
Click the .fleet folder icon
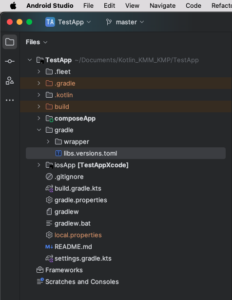point(49,71)
